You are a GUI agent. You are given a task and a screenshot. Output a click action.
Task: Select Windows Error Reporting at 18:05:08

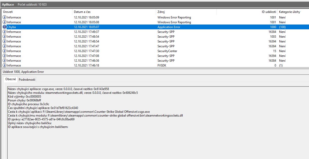pos(174,22)
